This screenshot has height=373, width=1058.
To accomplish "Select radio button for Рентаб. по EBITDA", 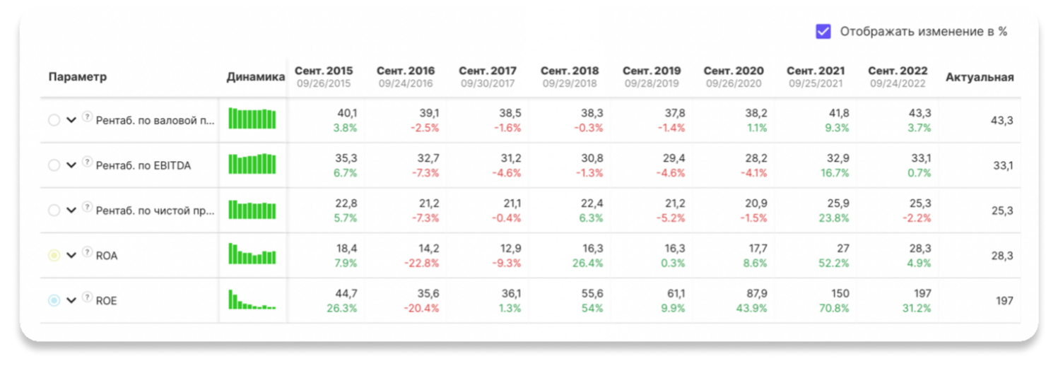I will [x=54, y=165].
